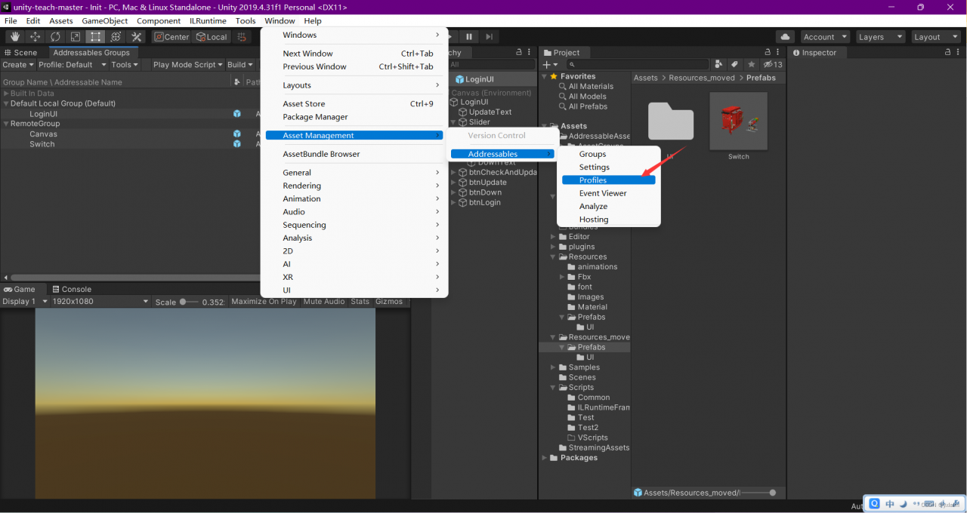
Task: Click Search by Label tag icon
Action: click(735, 65)
